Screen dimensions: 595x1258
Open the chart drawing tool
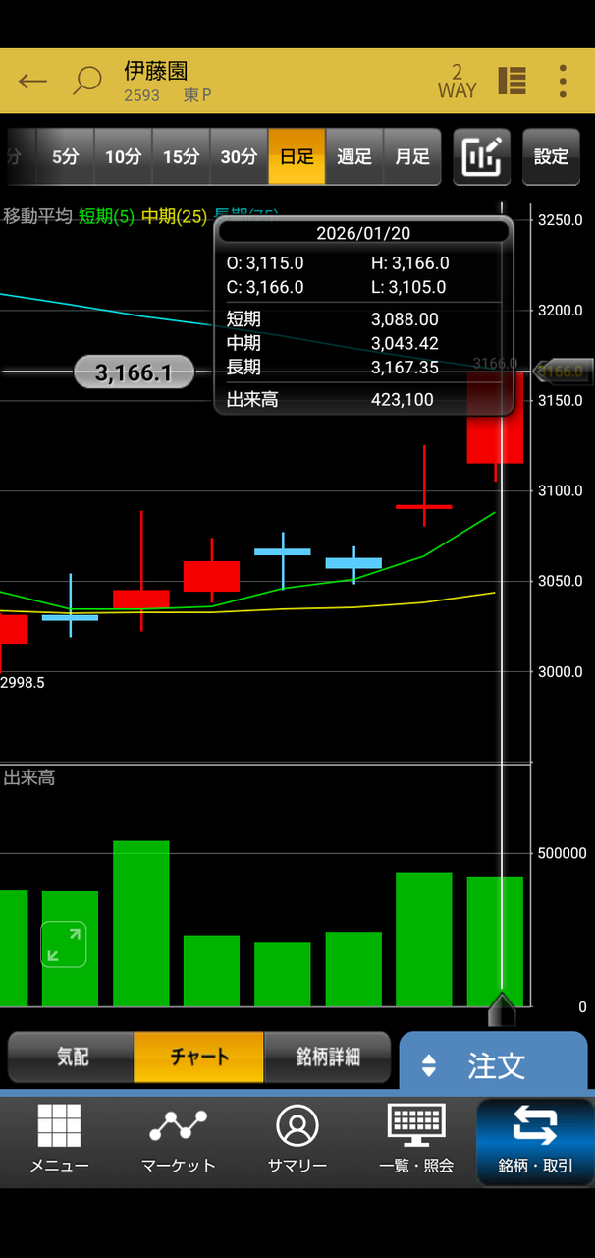481,156
